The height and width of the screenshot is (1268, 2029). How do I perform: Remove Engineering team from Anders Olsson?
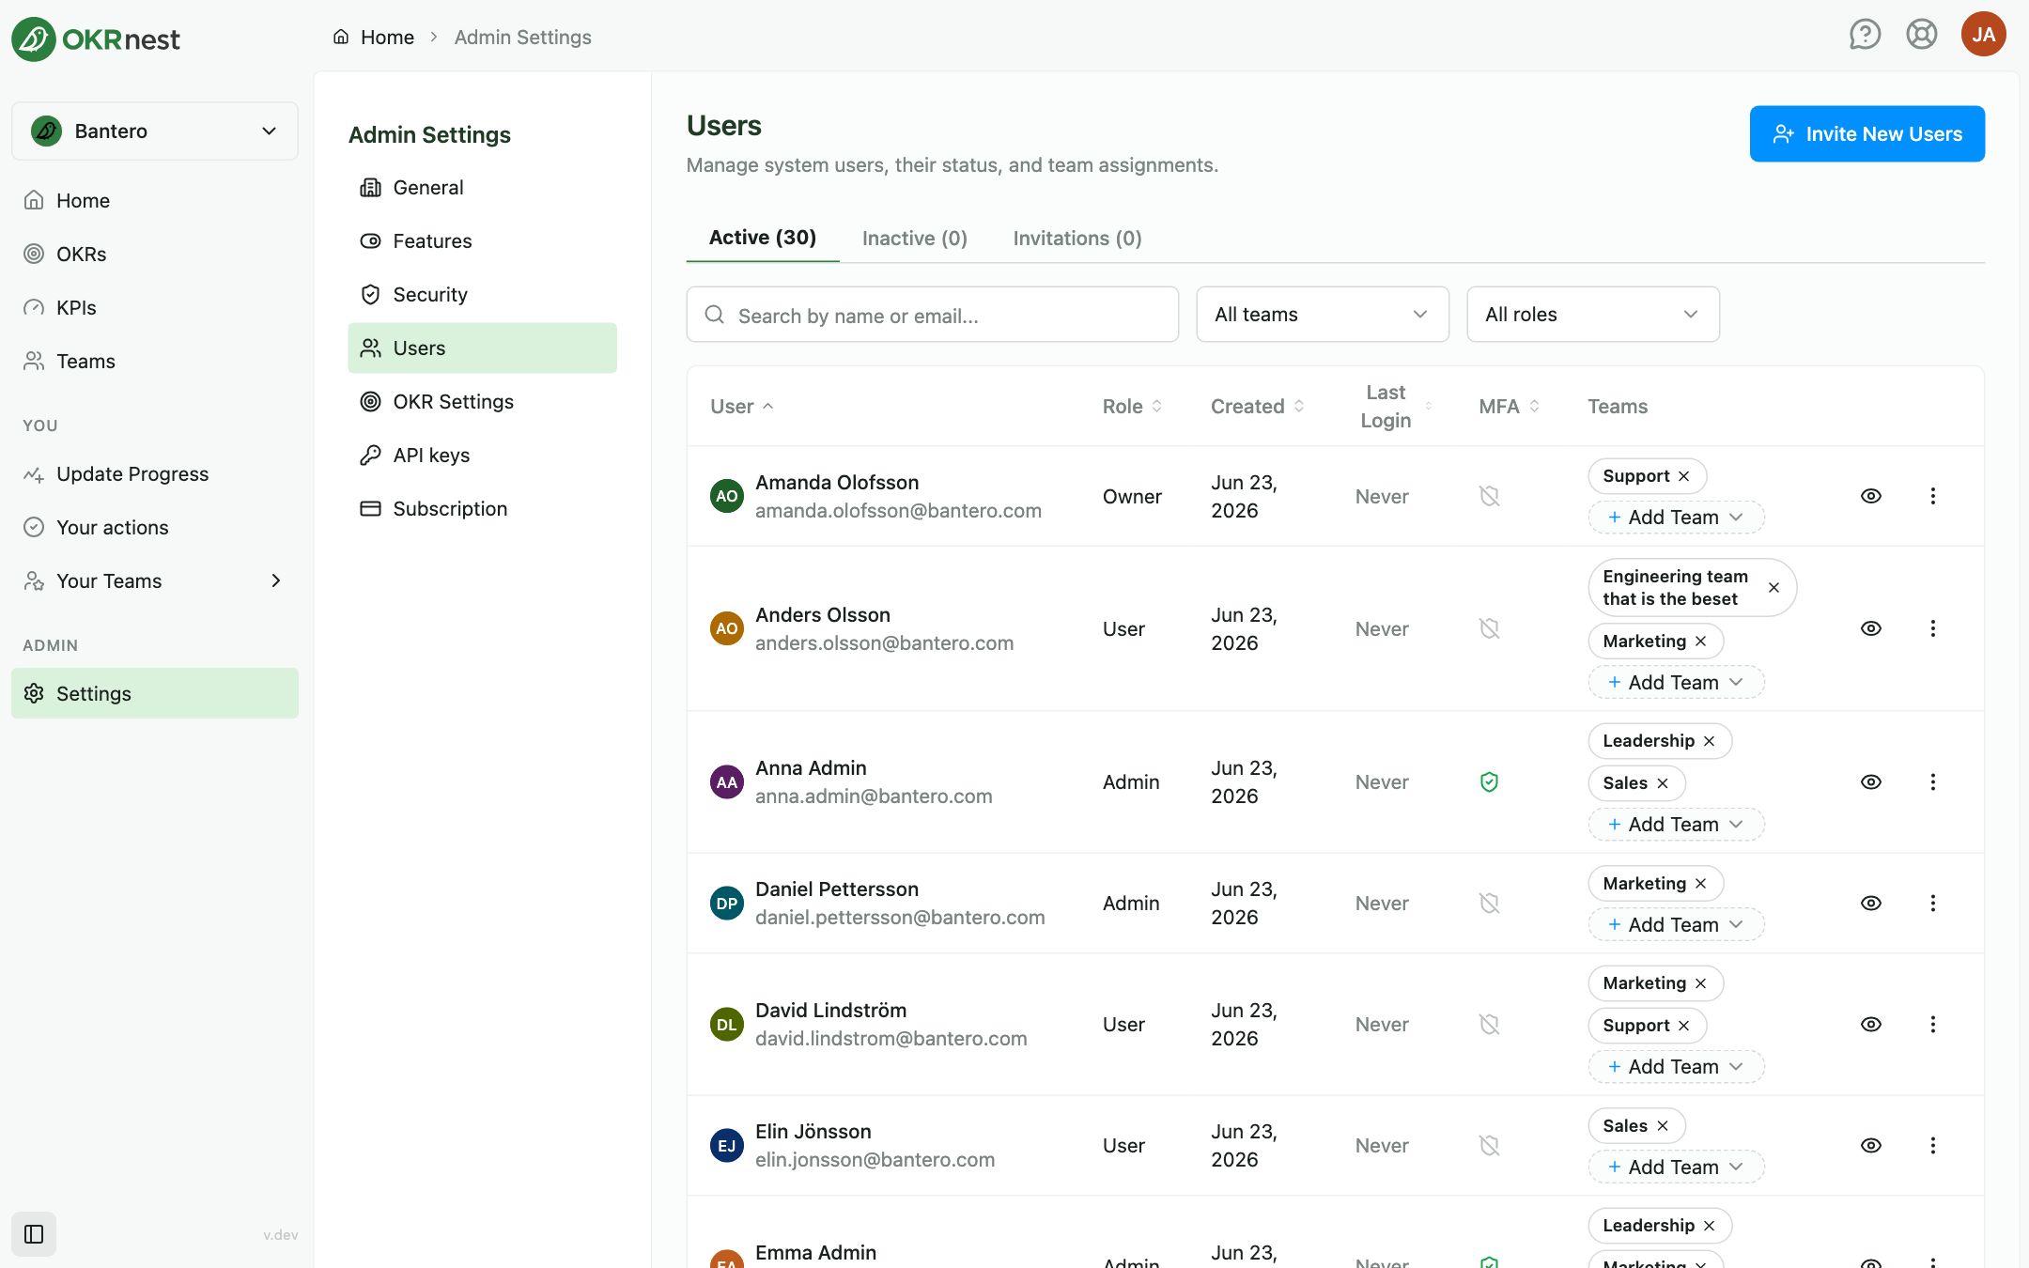pos(1773,587)
